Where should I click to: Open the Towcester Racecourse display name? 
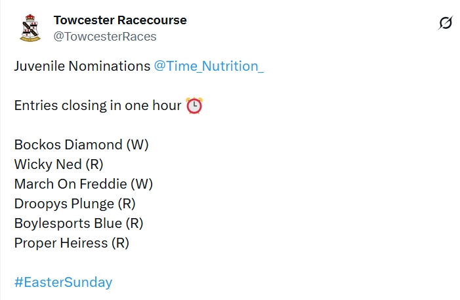120,20
